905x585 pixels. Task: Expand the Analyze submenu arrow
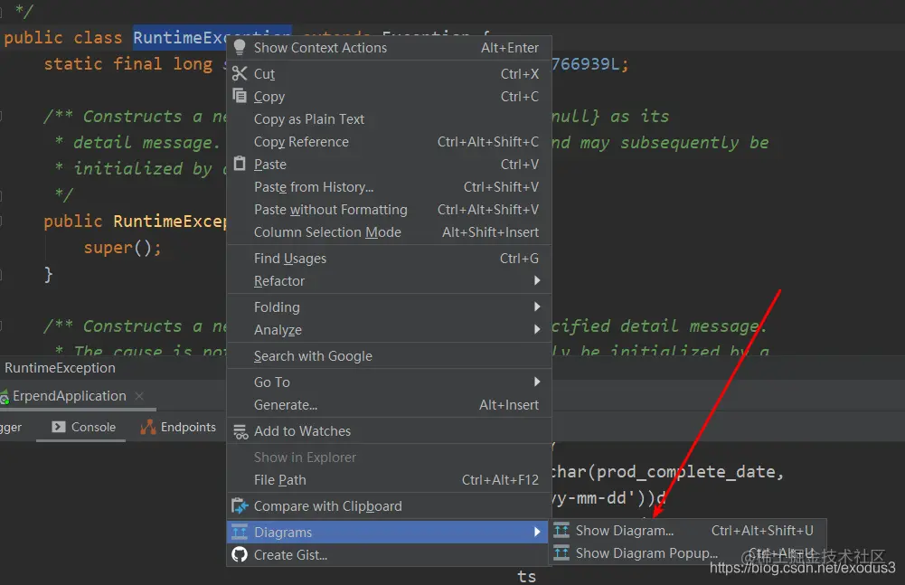pyautogui.click(x=537, y=329)
